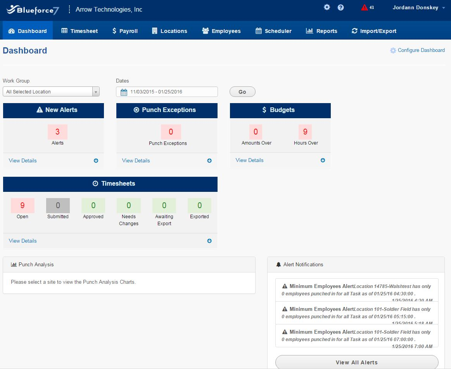Open the Payroll section
The width and height of the screenshot is (451, 369).
click(x=124, y=31)
